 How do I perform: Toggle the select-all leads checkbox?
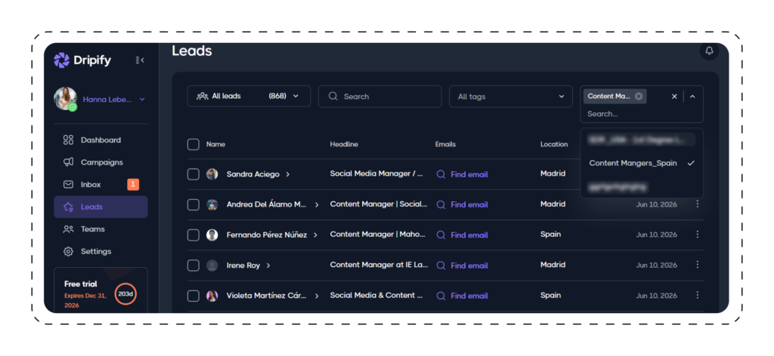pos(193,144)
